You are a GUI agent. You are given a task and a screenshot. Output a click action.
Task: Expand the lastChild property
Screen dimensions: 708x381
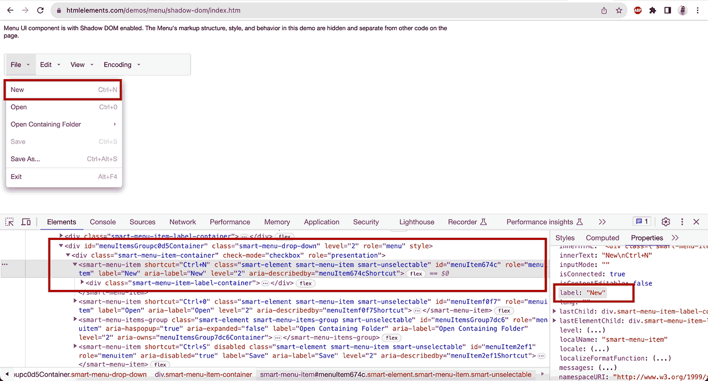554,311
